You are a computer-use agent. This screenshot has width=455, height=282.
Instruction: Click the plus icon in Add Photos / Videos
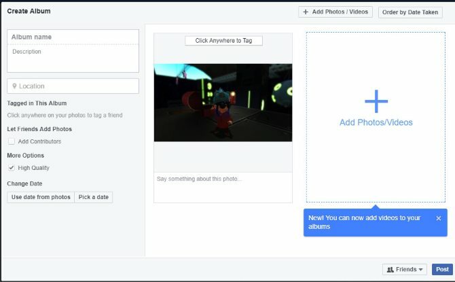point(306,12)
